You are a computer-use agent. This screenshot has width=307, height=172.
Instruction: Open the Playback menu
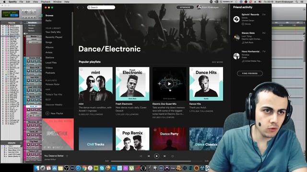pyautogui.click(x=46, y=2)
